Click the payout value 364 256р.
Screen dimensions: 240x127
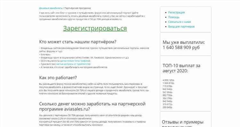coord(168,98)
